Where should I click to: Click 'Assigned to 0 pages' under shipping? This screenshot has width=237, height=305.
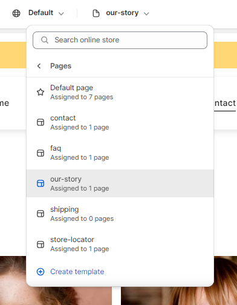tap(82, 218)
